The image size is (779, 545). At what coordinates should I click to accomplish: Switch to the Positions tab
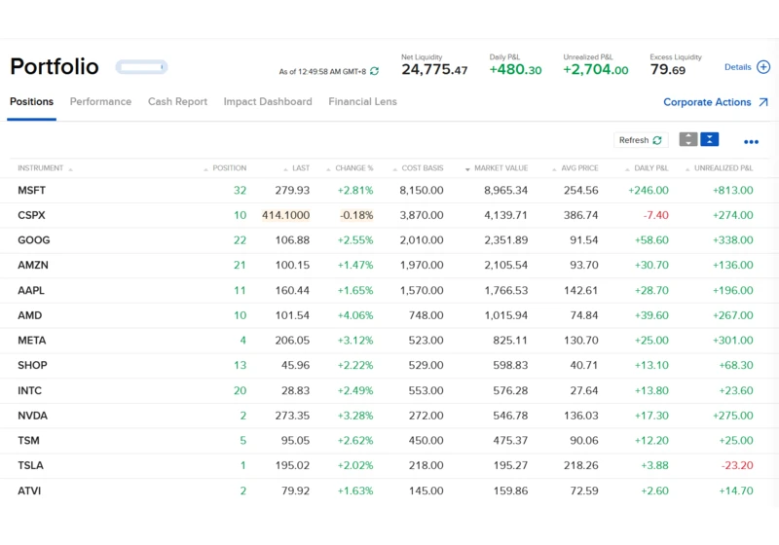31,102
